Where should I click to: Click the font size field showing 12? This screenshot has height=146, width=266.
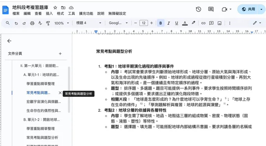144,23
